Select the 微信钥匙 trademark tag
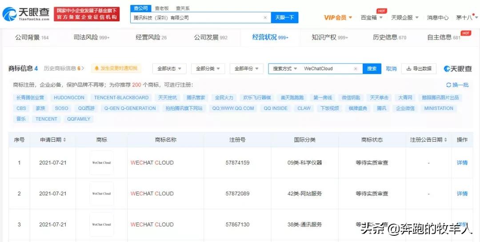Screen dimensions: 480x242 click(351, 98)
